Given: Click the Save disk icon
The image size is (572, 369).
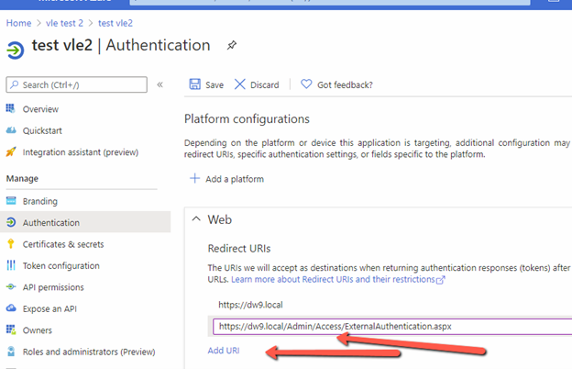Looking at the screenshot, I should click(194, 84).
